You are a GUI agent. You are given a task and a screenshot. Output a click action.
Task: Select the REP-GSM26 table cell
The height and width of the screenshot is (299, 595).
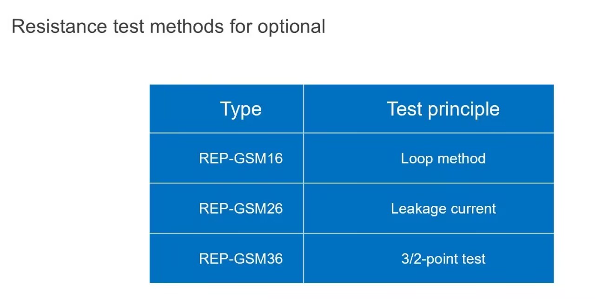coord(226,208)
